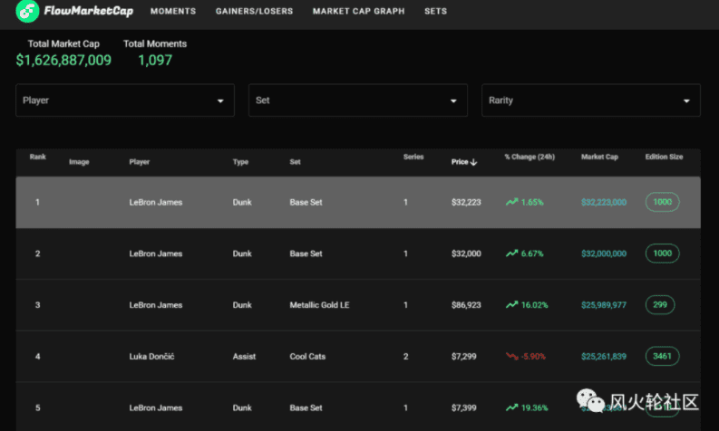Click the edition size badge 299
The height and width of the screenshot is (431, 719).
660,304
